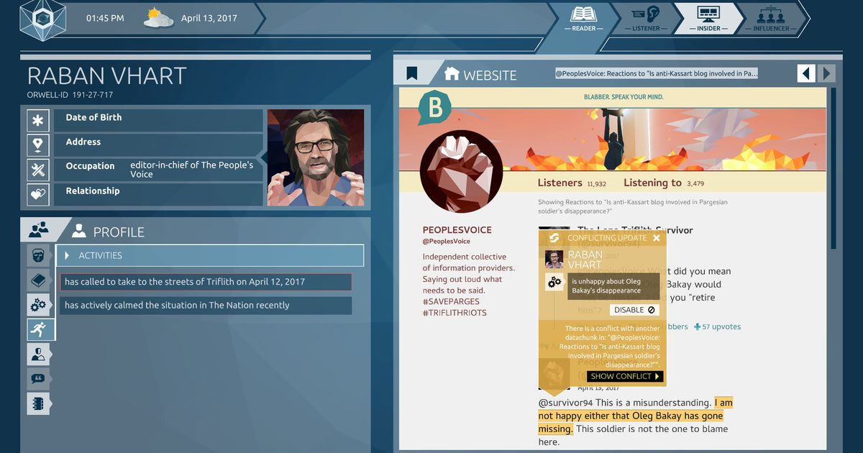Open the Influencer tab

pyautogui.click(x=770, y=18)
